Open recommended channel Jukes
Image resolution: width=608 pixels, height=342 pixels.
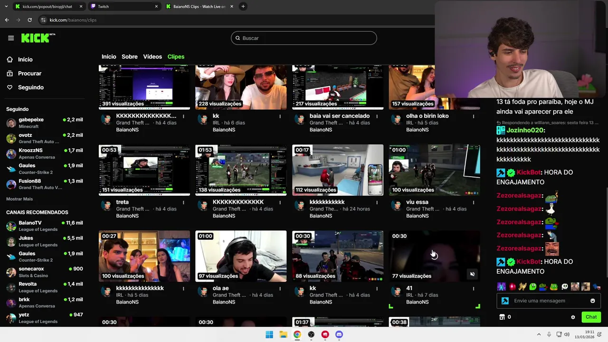click(x=45, y=241)
